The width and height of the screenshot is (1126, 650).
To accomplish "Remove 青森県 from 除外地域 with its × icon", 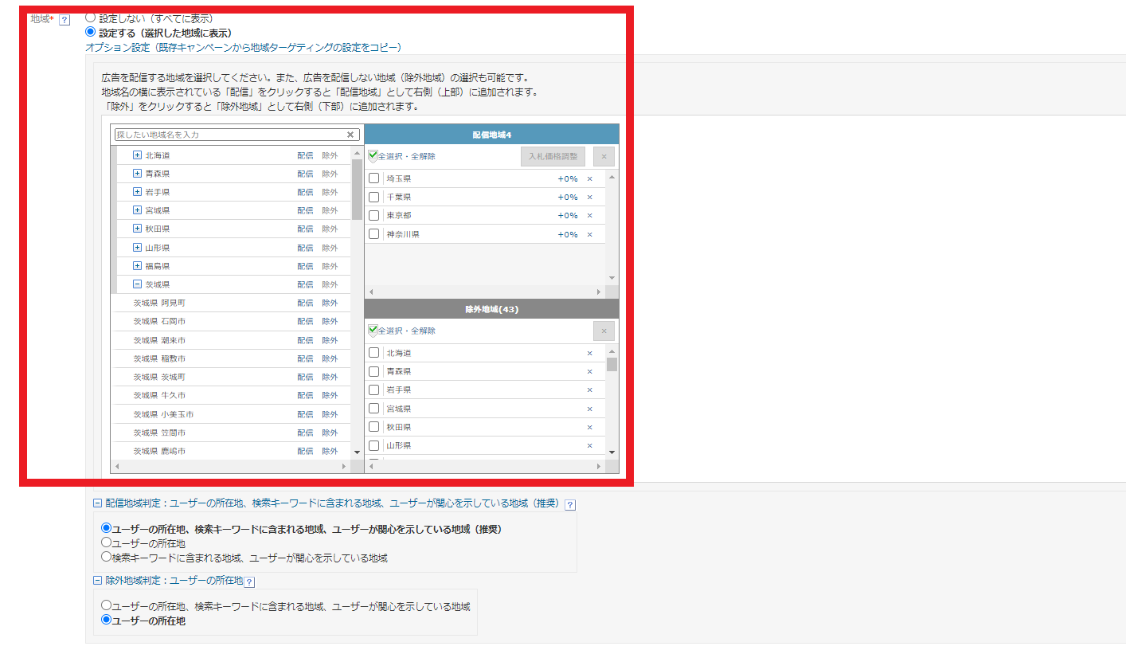I will point(590,371).
